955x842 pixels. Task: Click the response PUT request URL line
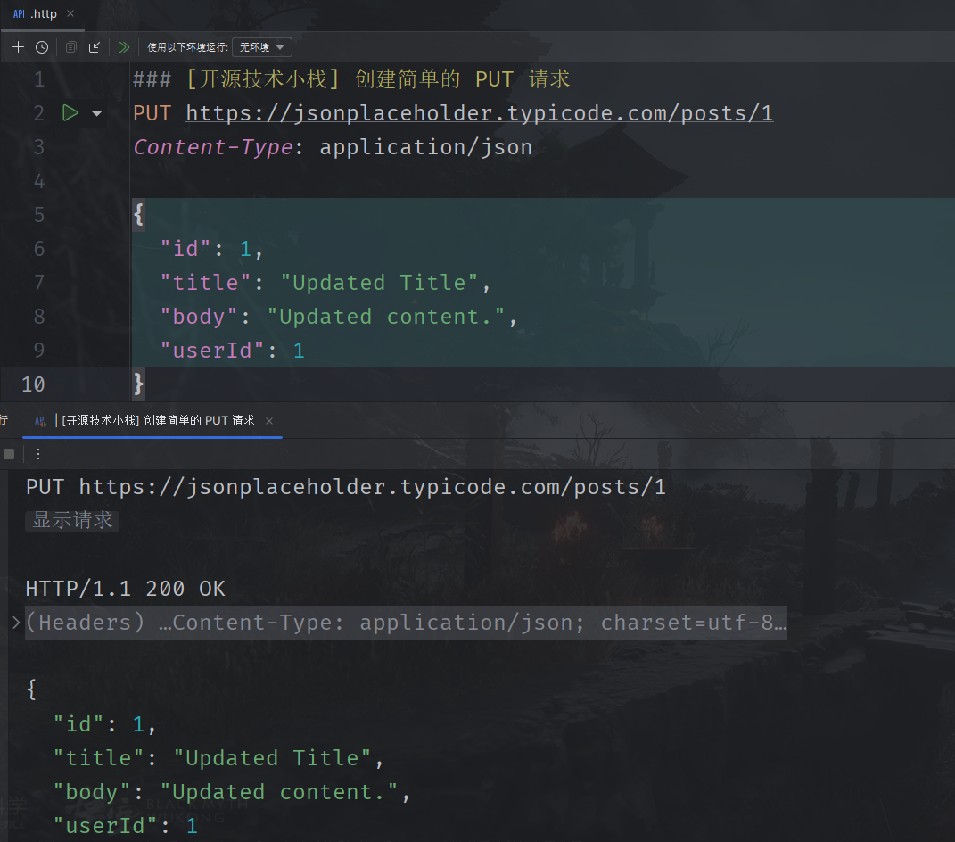346,487
